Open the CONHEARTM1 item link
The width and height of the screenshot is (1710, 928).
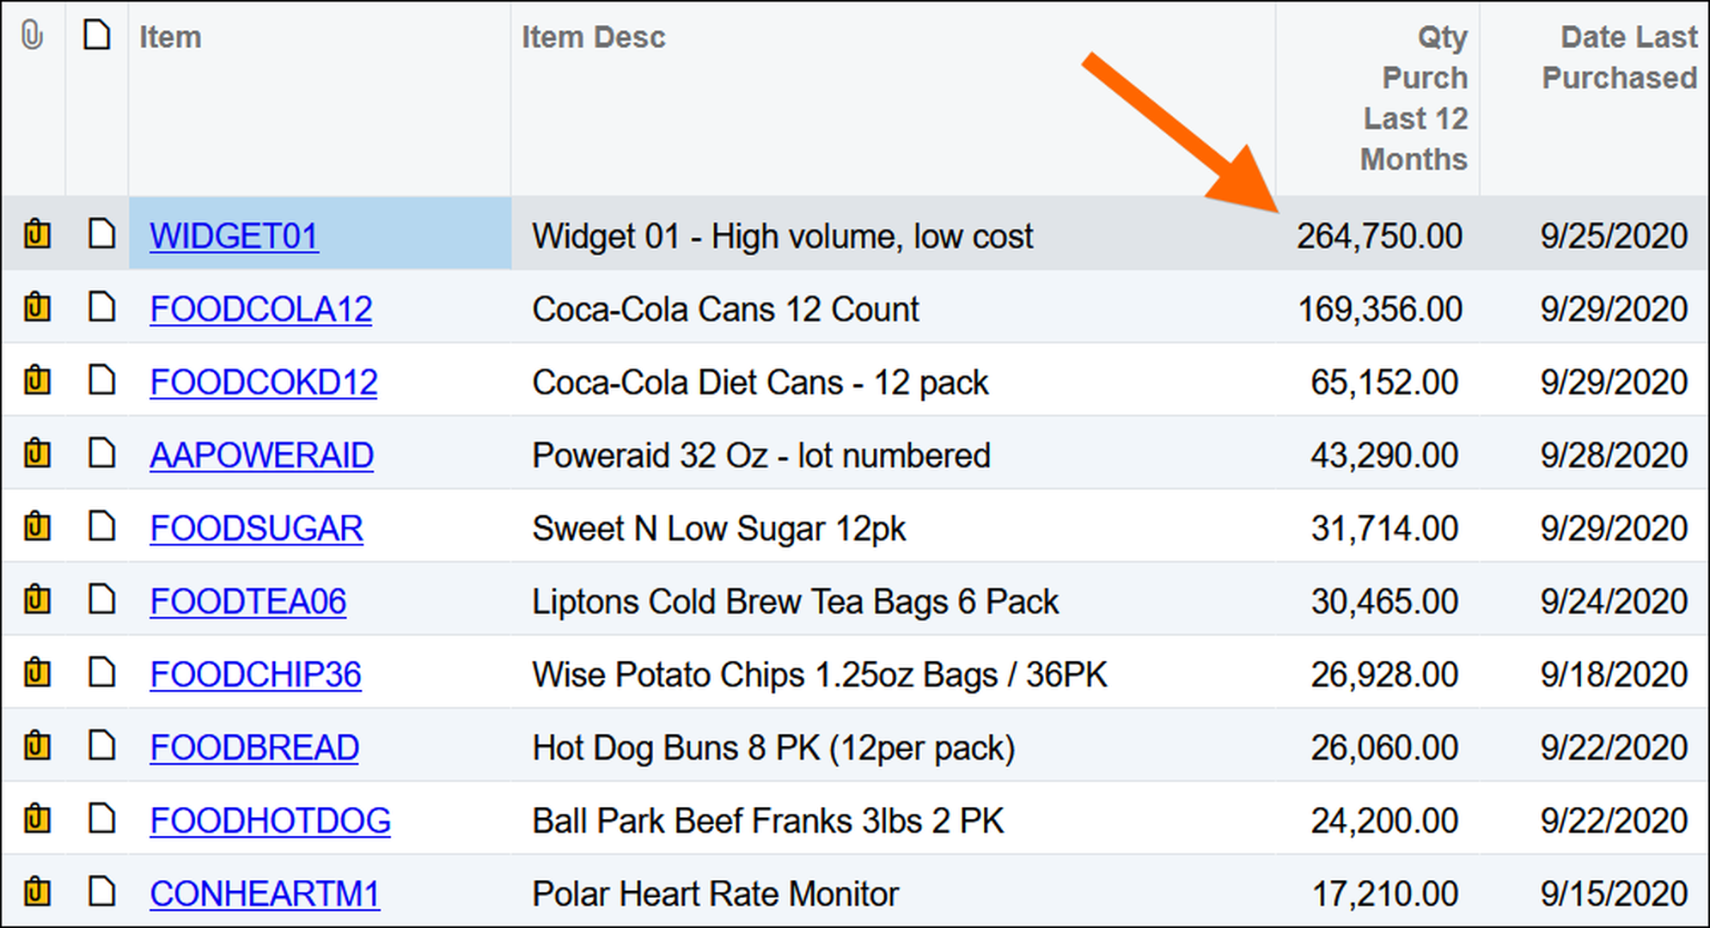tap(265, 894)
